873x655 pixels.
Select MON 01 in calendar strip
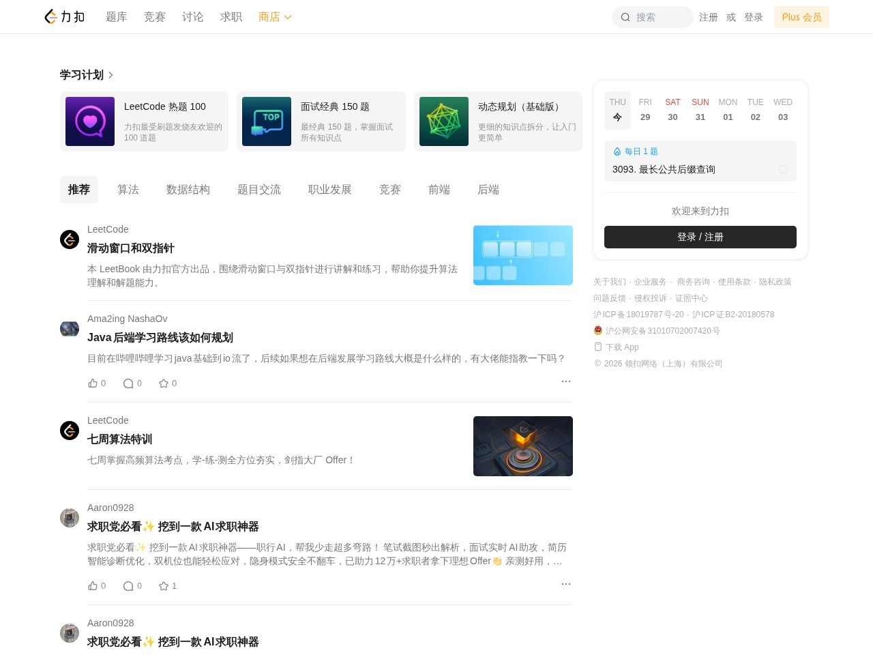(x=728, y=111)
